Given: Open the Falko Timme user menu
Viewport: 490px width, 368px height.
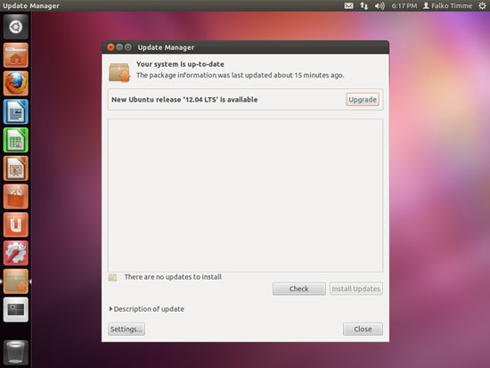Looking at the screenshot, I should pyautogui.click(x=447, y=5).
